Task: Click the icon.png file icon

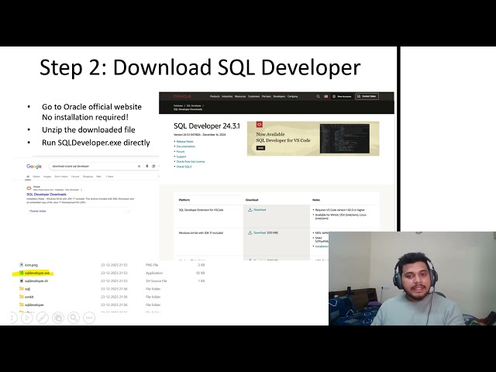Action: [x=21, y=265]
